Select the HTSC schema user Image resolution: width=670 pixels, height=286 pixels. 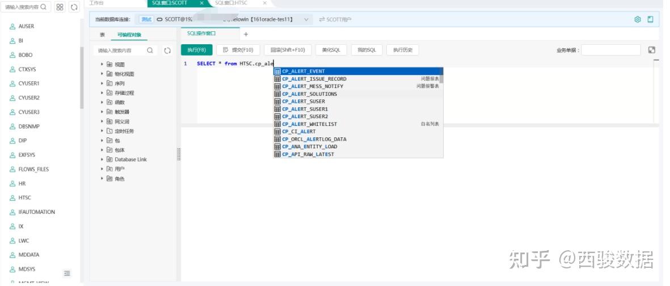tap(25, 198)
